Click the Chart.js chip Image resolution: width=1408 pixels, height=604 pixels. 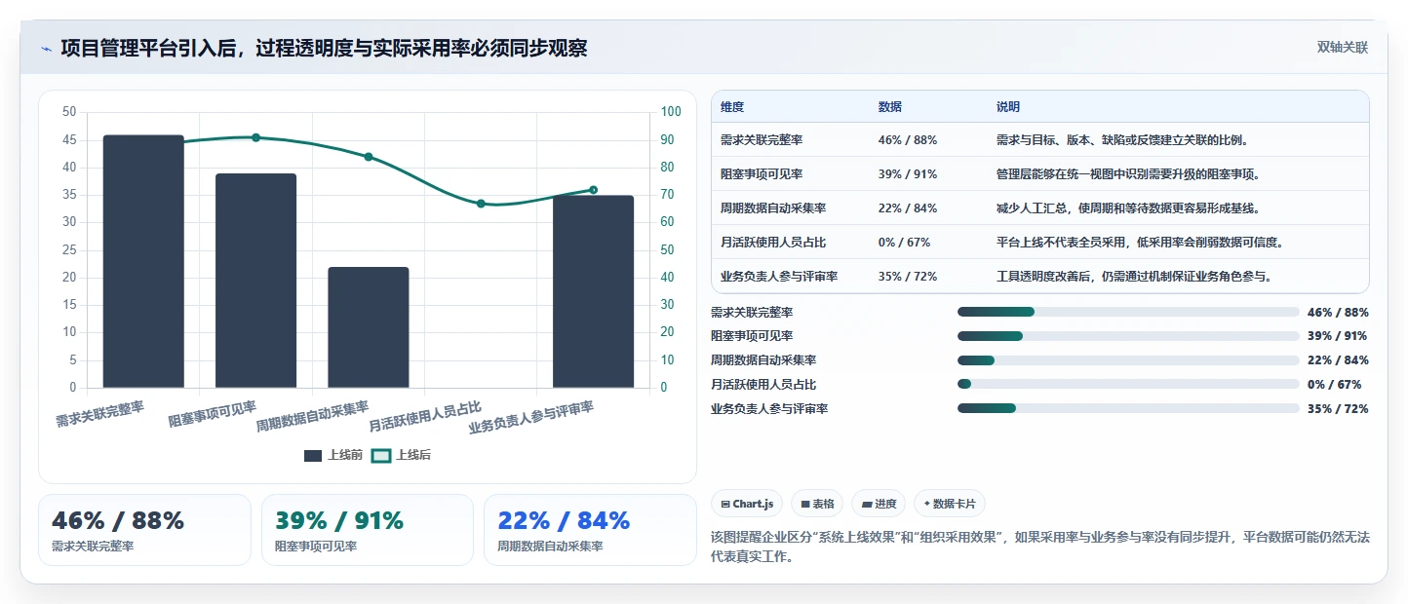747,504
